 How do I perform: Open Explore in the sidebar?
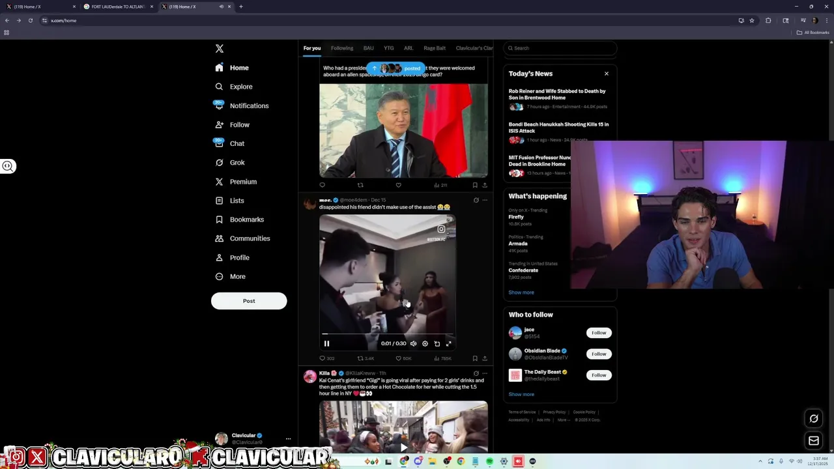coord(234,87)
